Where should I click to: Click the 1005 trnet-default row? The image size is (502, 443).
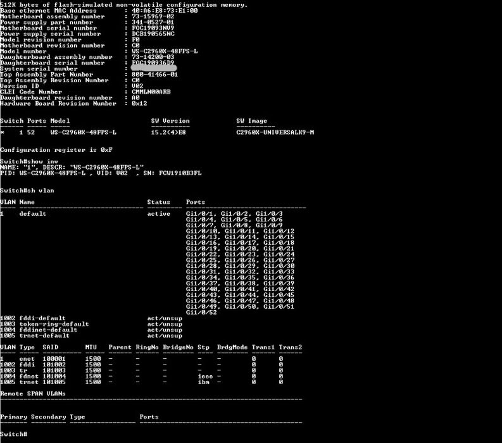(x=91, y=335)
